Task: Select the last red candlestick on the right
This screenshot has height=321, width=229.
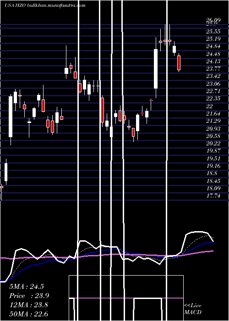Action: [x=179, y=63]
